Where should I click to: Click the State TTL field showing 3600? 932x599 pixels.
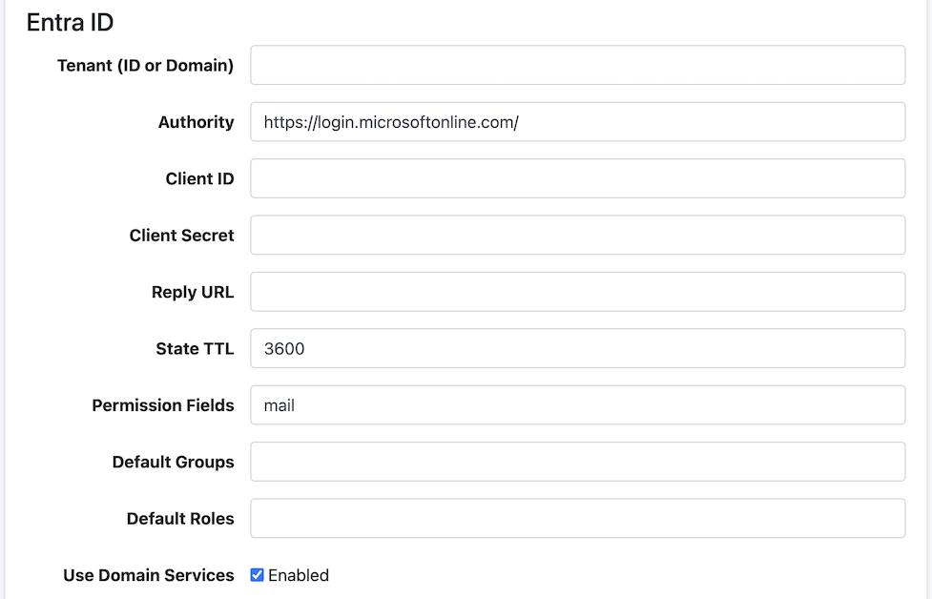(578, 348)
